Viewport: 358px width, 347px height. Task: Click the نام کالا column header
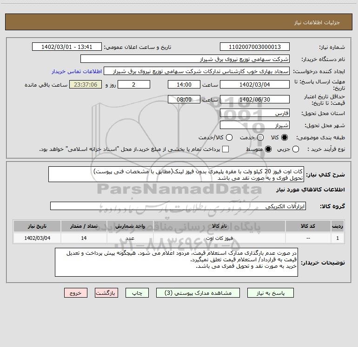click(x=219, y=226)
